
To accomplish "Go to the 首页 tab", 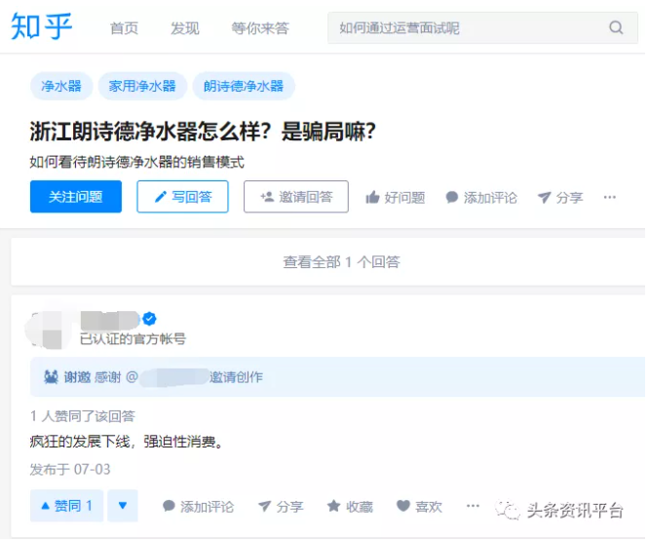I will tap(124, 28).
